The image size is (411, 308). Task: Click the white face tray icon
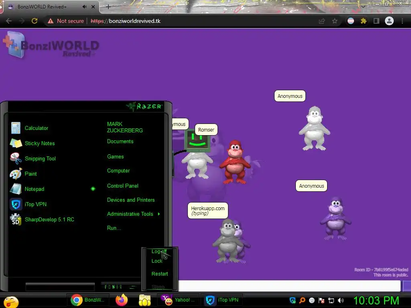pyautogui.click(x=311, y=300)
